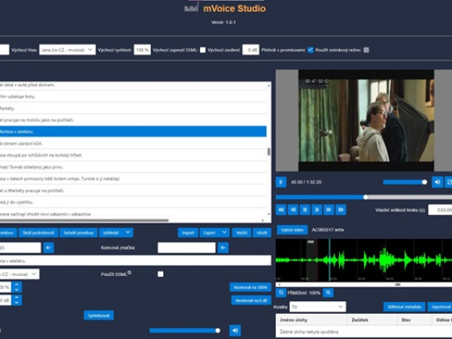The image size is (452, 339).
Task: Zoom out the waveform with magnifier icon
Action: pos(281,292)
